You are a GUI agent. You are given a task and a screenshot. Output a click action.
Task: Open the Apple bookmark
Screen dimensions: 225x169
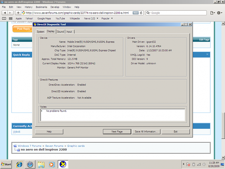(19, 18)
